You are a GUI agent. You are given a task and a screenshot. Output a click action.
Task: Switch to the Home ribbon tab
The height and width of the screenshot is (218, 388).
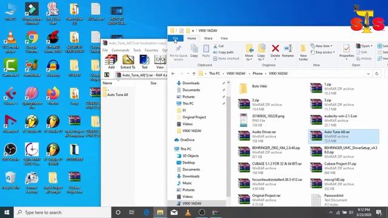(192, 38)
